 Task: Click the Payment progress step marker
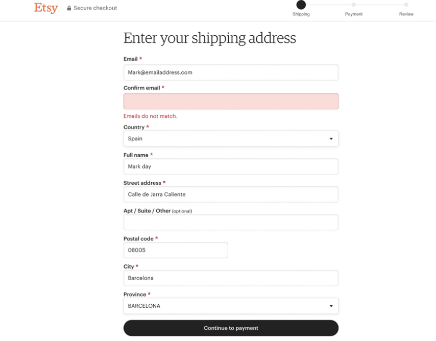354,6
